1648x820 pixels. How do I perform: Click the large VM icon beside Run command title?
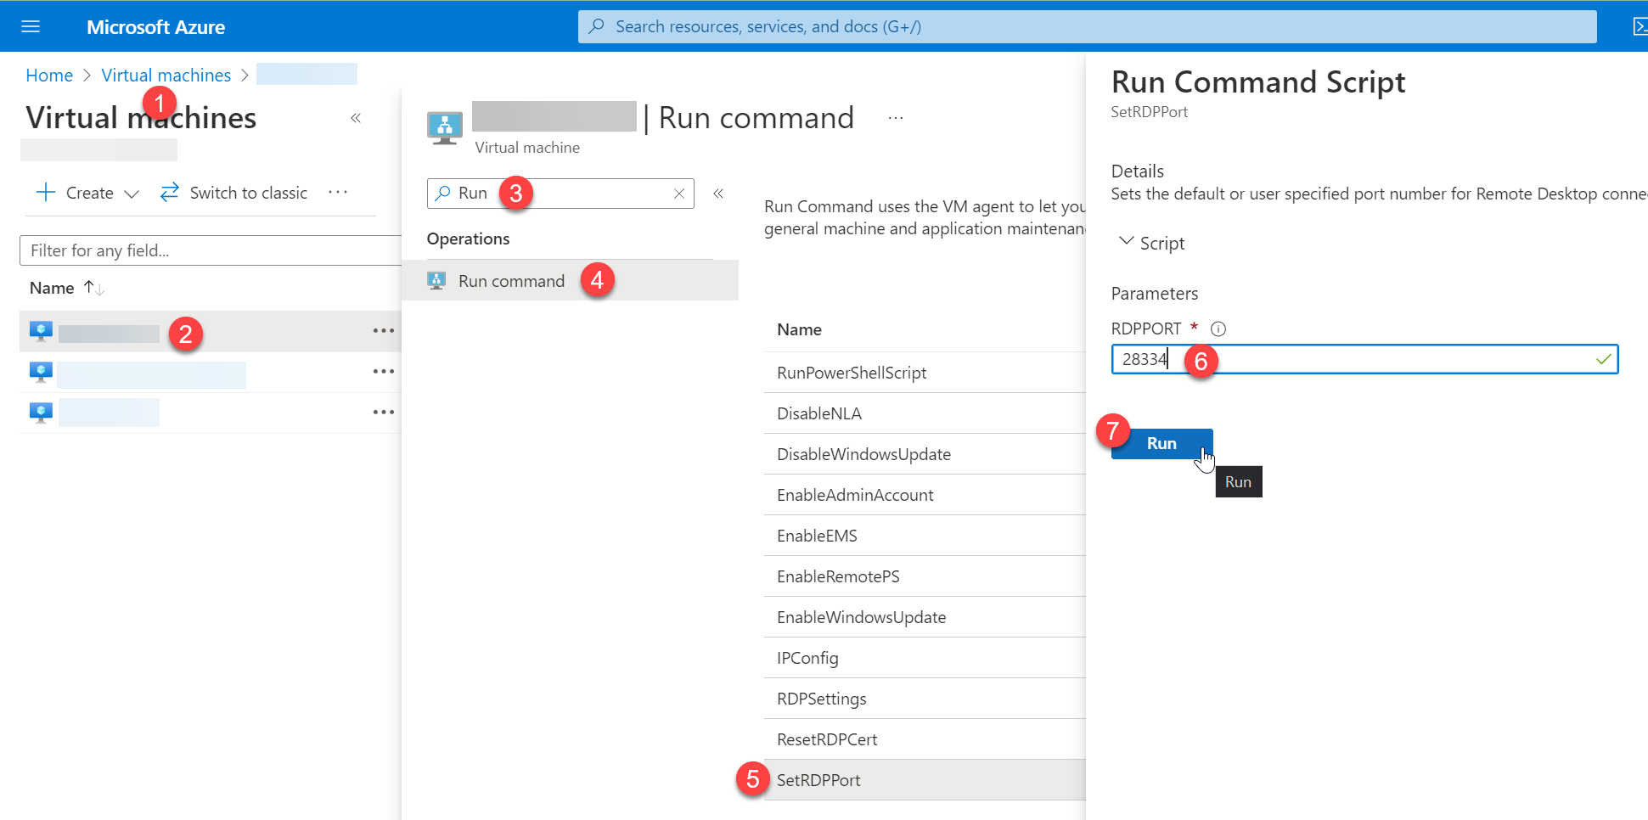tap(445, 128)
